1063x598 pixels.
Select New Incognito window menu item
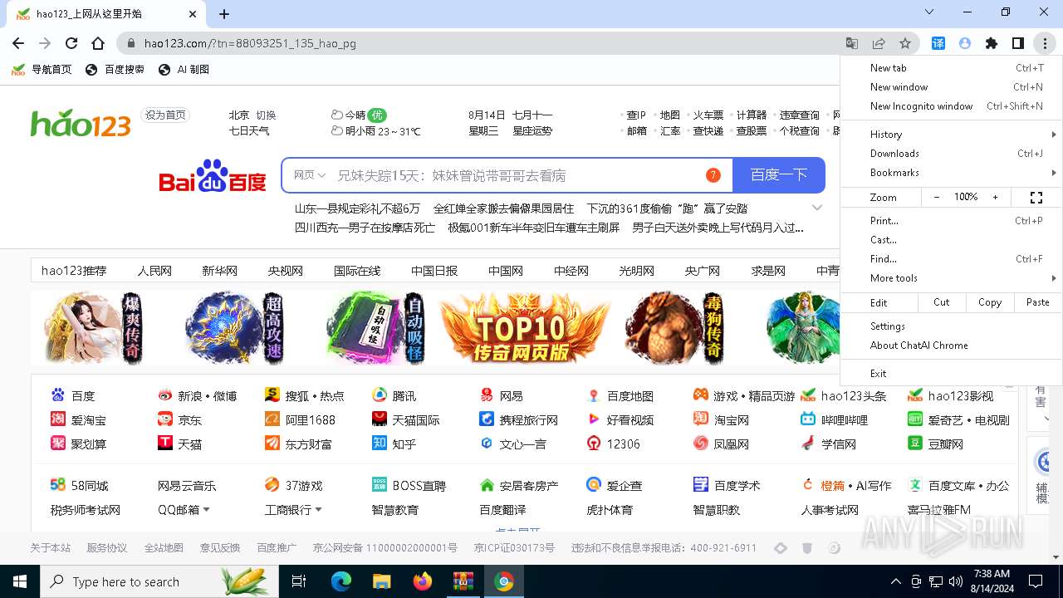click(951, 106)
